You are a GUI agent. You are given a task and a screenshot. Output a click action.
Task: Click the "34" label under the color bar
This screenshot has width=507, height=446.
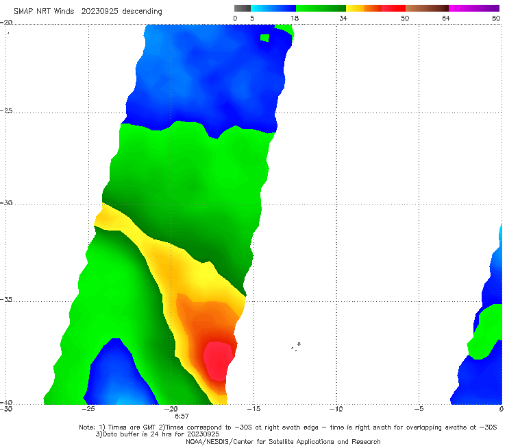343,18
